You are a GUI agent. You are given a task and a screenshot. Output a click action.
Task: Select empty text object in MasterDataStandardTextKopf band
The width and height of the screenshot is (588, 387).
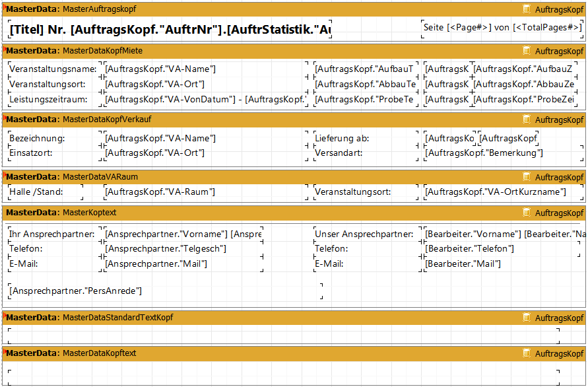284,336
